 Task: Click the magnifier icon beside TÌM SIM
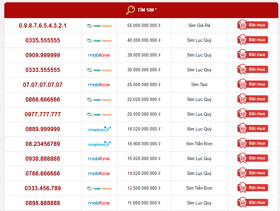(130, 10)
